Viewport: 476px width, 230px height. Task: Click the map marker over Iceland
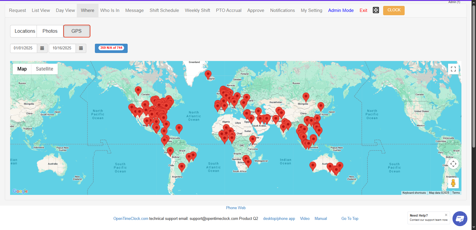click(x=208, y=74)
